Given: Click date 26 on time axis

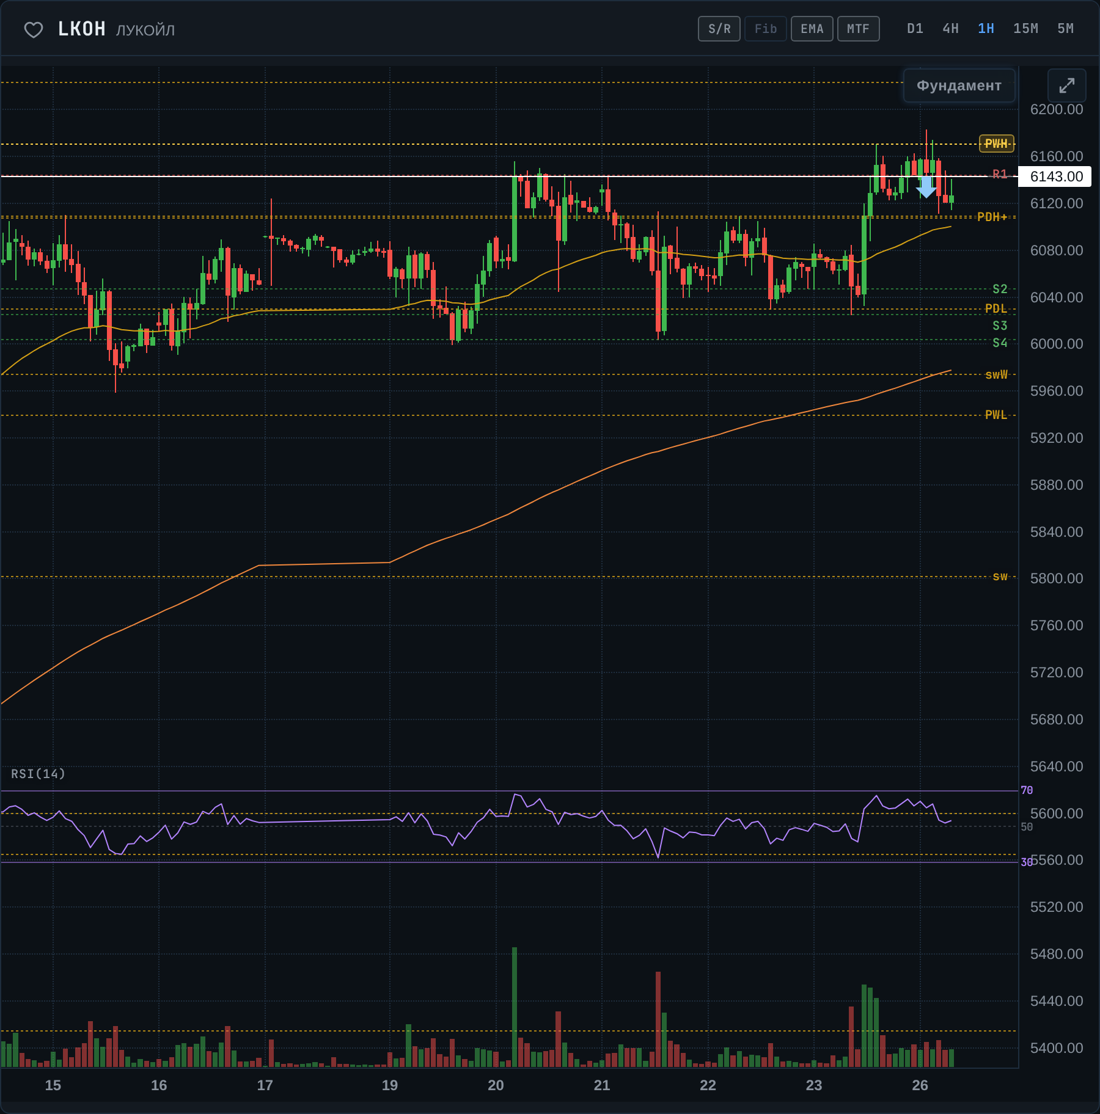Looking at the screenshot, I should (x=920, y=1085).
